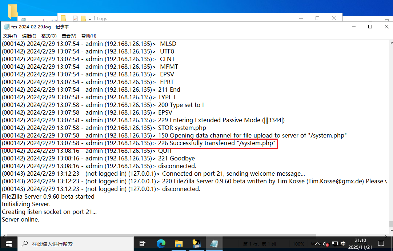Viewport: 393px width, 251px height.
Task: Click the UTF8 log line
Action: pos(88,51)
